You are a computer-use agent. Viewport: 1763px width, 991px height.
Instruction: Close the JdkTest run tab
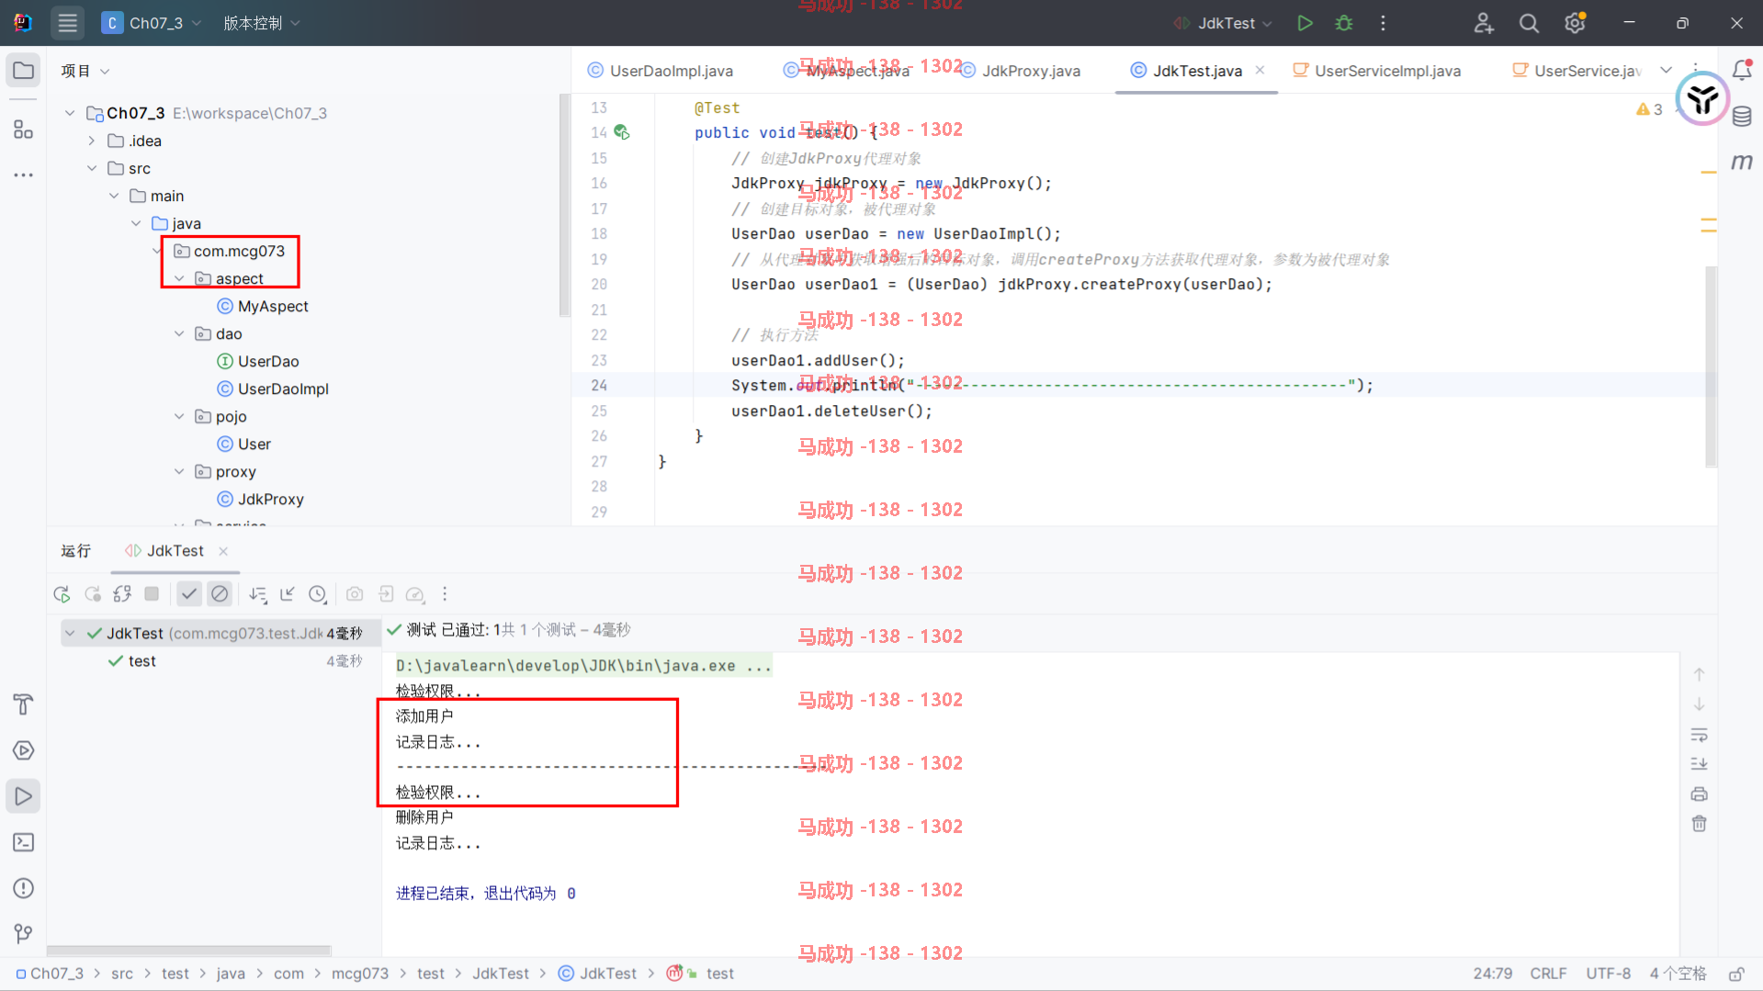pyautogui.click(x=223, y=551)
